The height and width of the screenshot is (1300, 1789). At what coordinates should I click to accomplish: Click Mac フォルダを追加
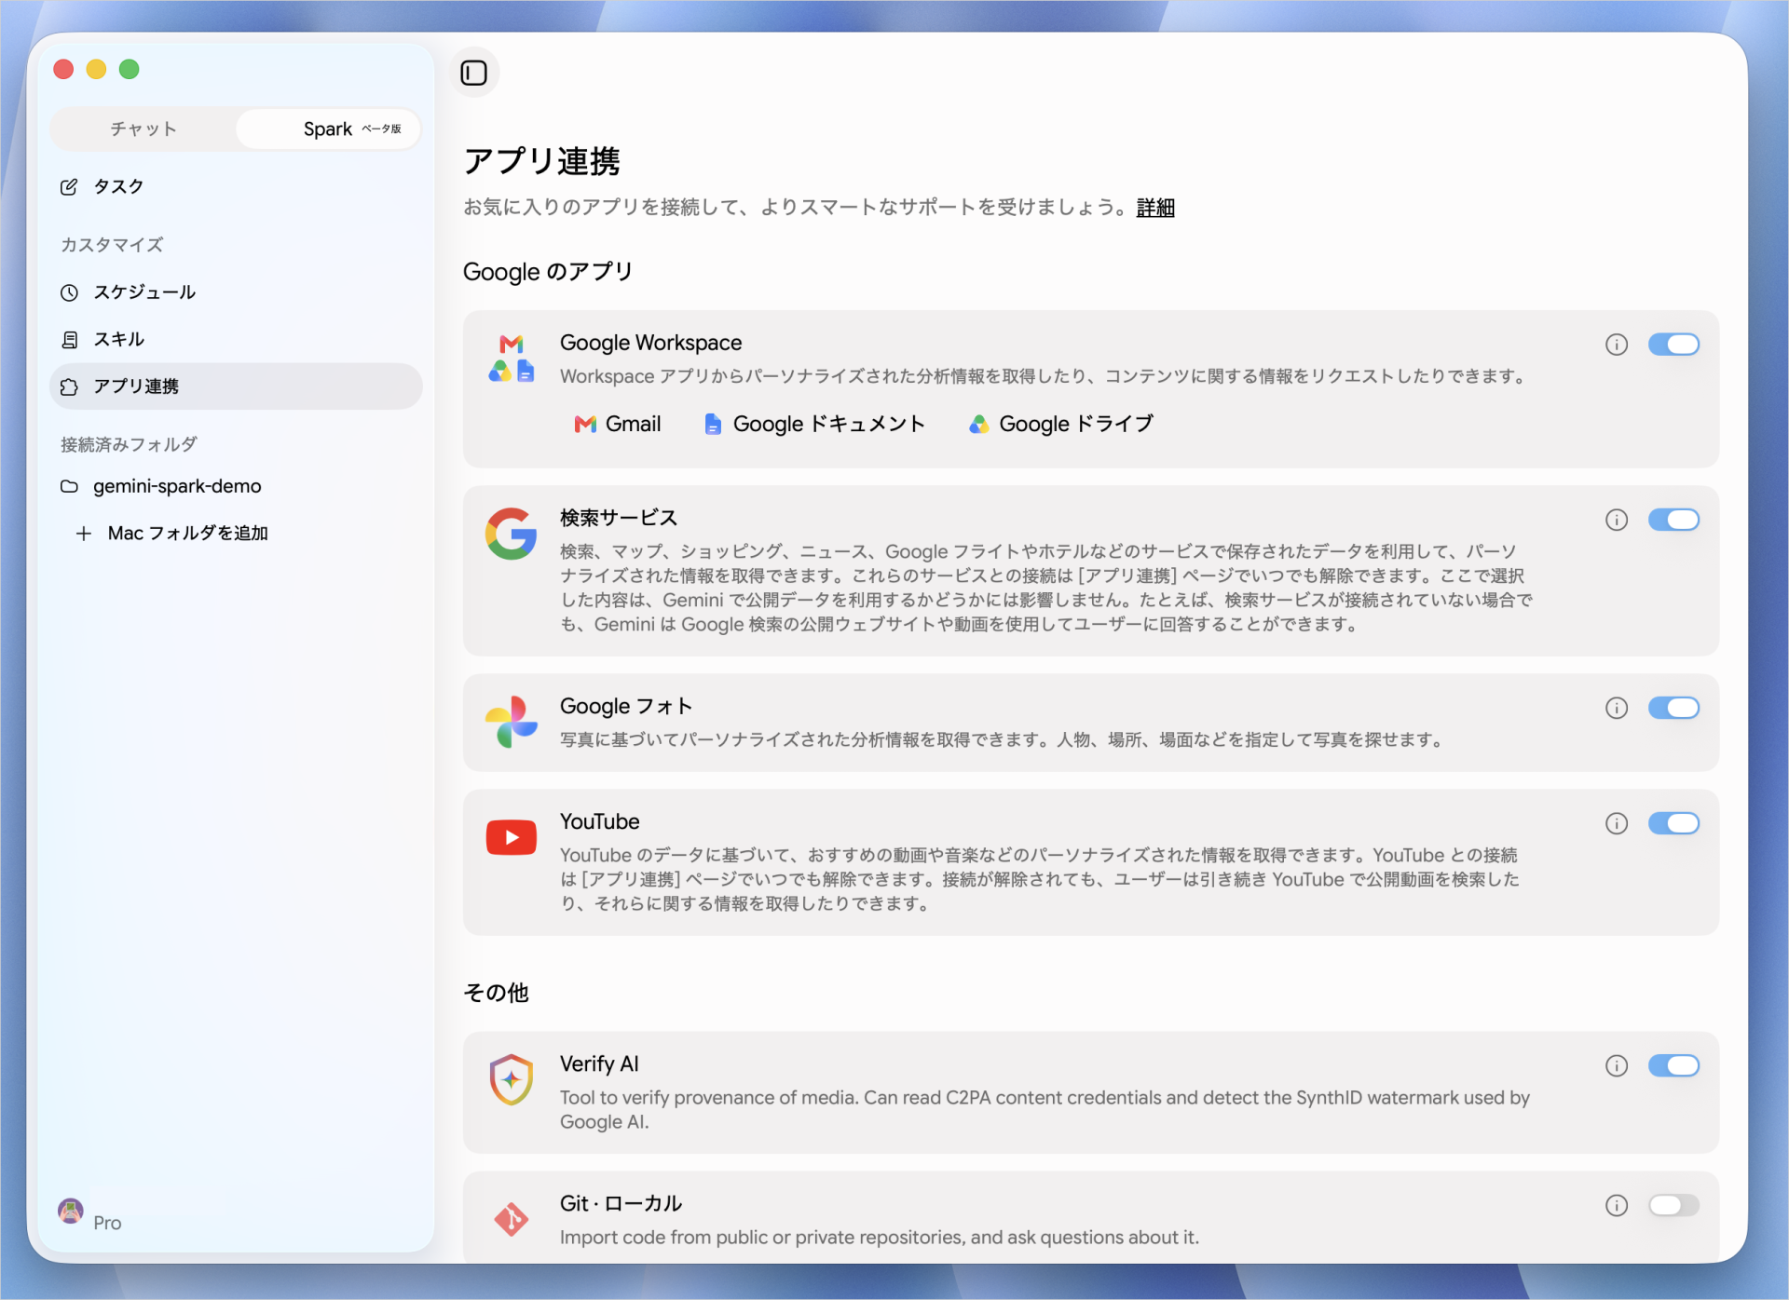(x=188, y=534)
